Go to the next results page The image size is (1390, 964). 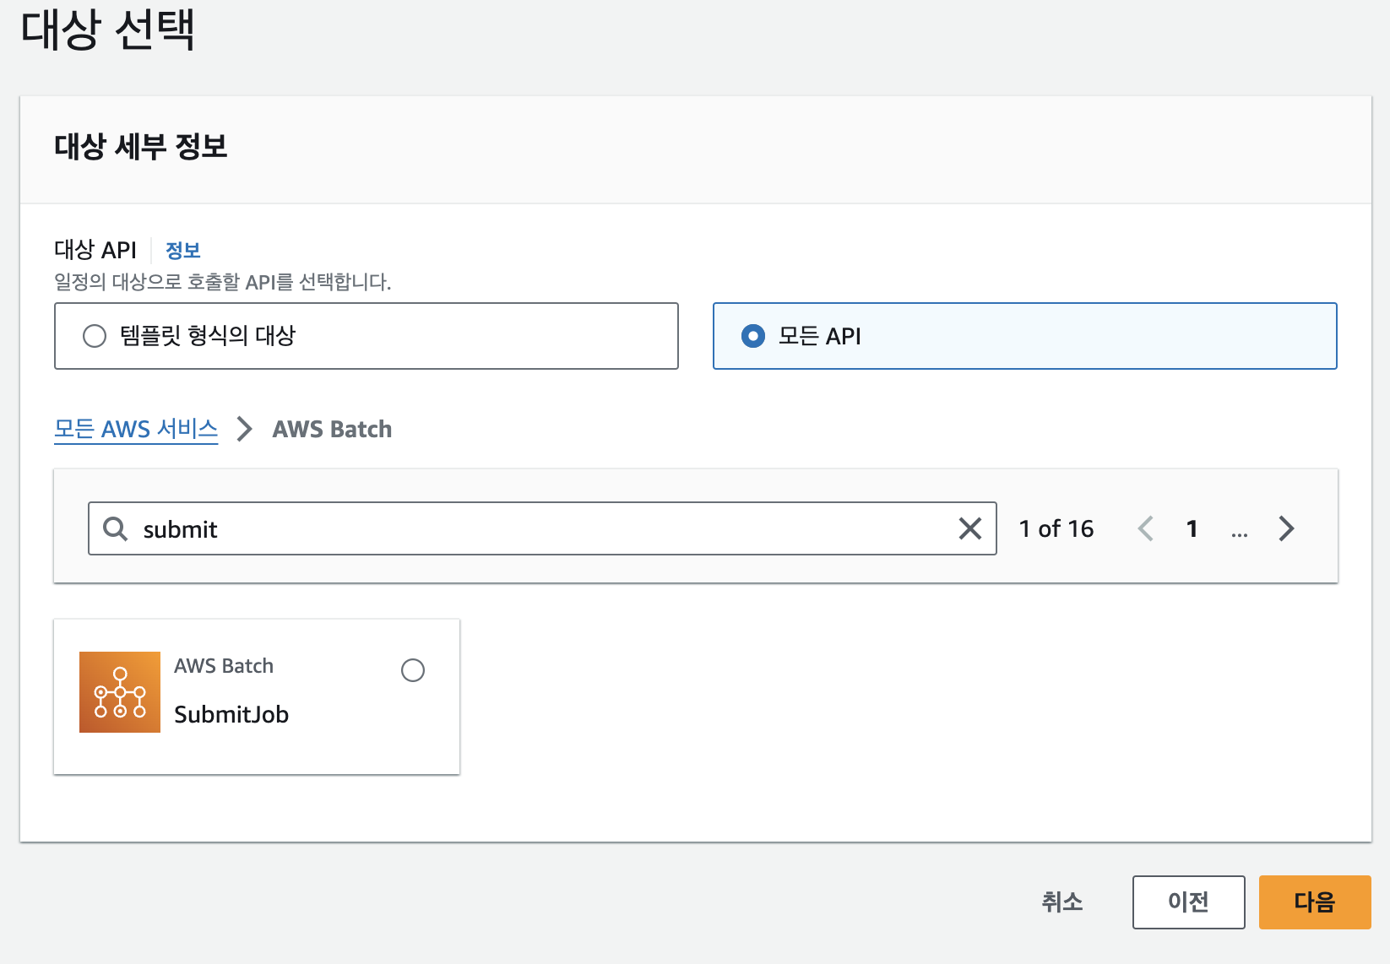(x=1286, y=529)
